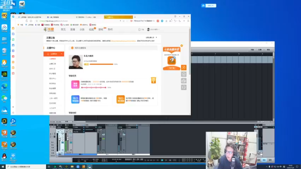Click the orange URL link in announcement
This screenshot has height=169, width=301.
(123, 41)
